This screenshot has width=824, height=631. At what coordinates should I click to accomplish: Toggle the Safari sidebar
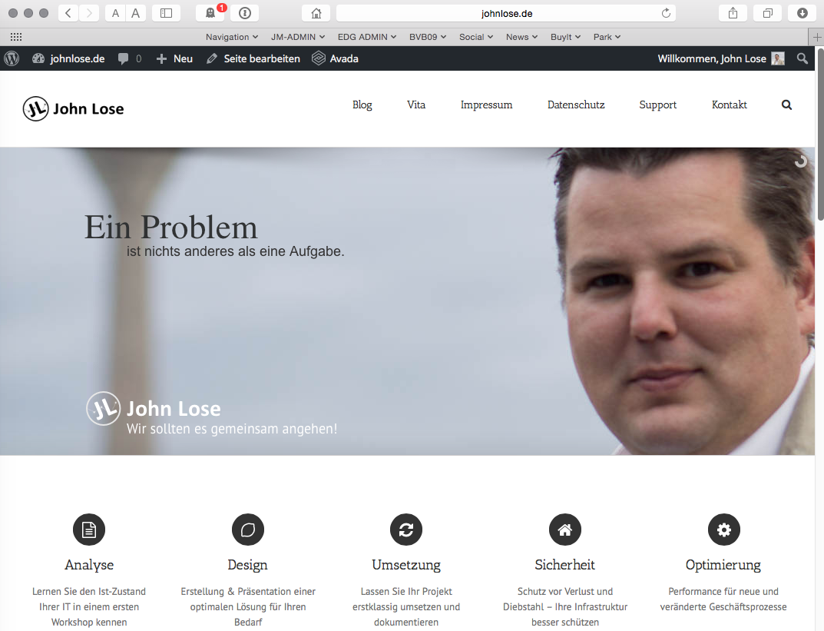tap(166, 13)
